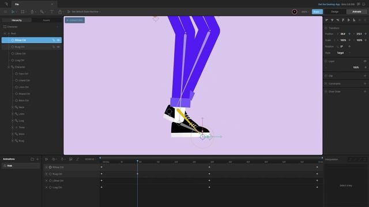The height and width of the screenshot is (207, 369).
Task: Switch to Animate mode
Action: (356, 11)
